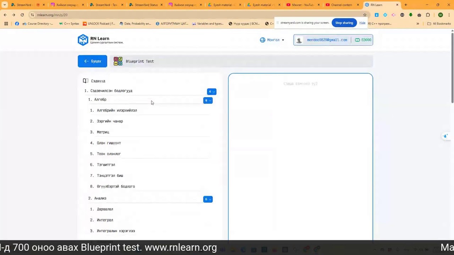Image resolution: width=454 pixels, height=255 pixels.
Task: Click the Blueprint Test colorful icon
Action: pos(118,61)
